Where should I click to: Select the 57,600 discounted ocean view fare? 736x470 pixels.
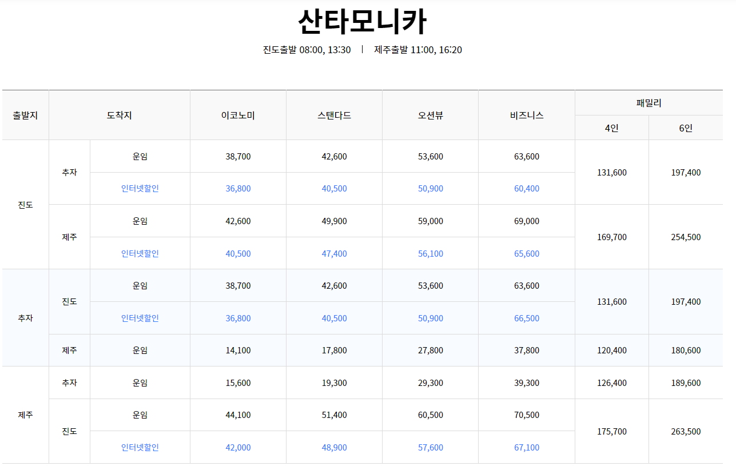coord(431,448)
